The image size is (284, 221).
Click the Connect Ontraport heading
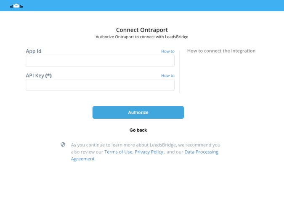click(142, 30)
